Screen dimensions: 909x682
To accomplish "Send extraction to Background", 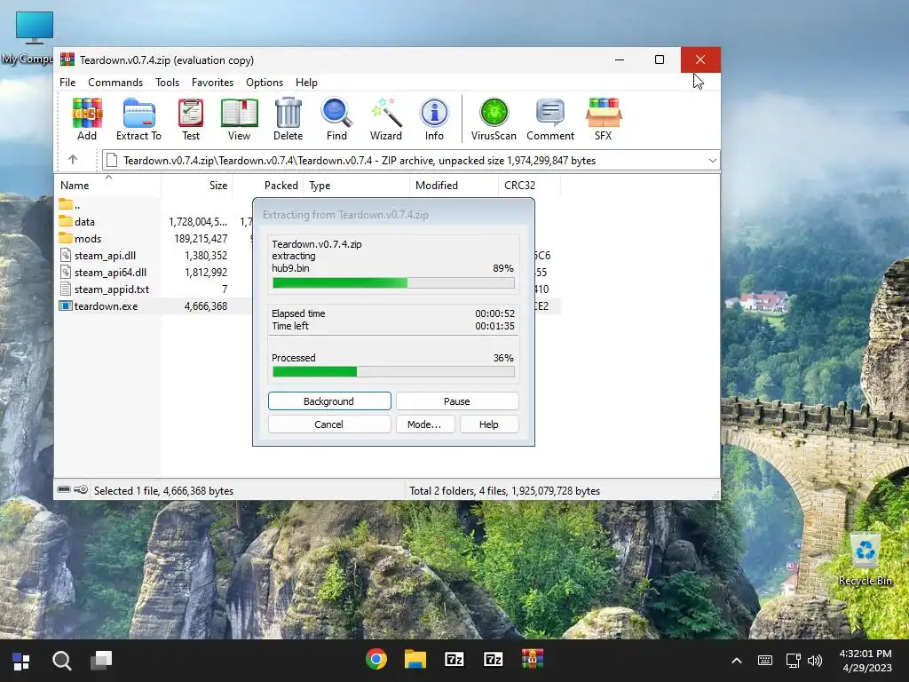I will 329,401.
